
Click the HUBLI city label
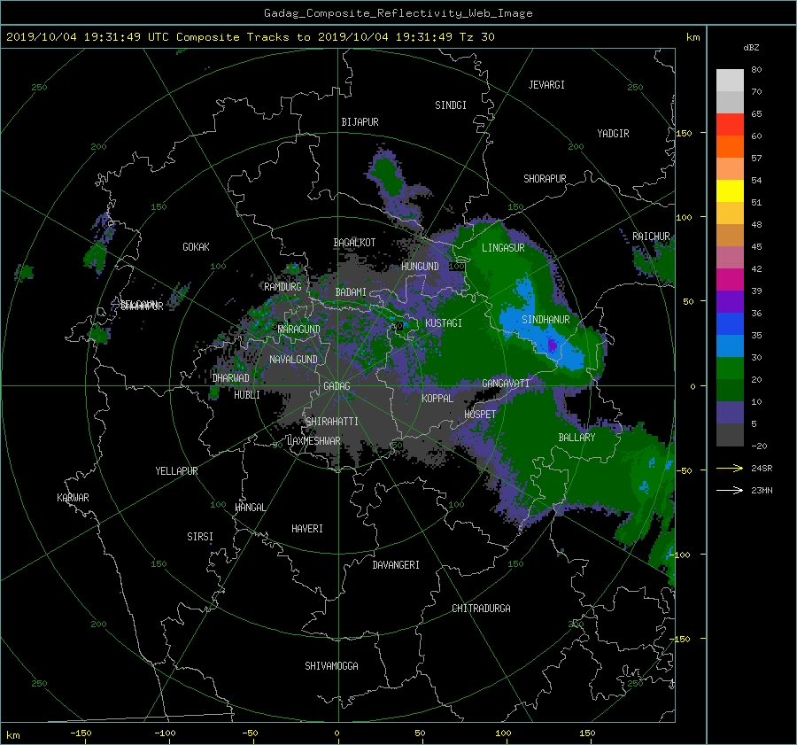tap(246, 394)
